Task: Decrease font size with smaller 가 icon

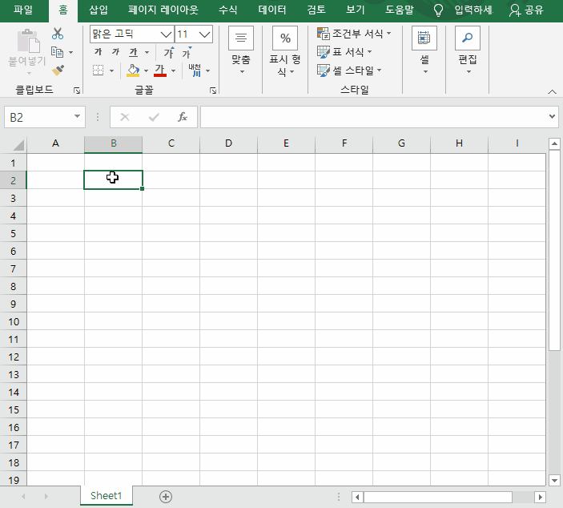Action: click(x=187, y=53)
